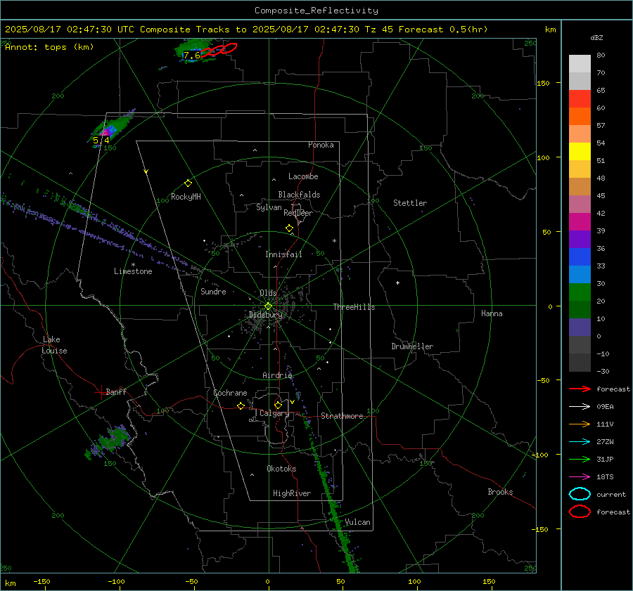Select green swatch between 30 and 20
This screenshot has height=591, width=633.
[580, 292]
